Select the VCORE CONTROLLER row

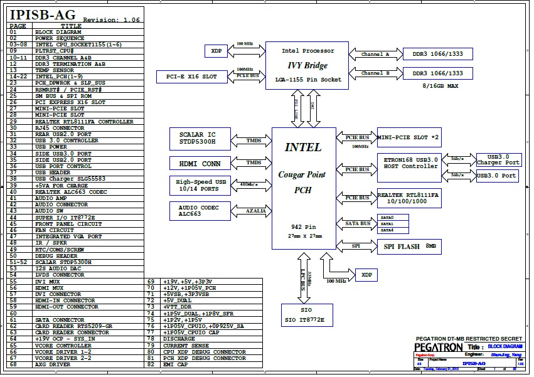(75, 346)
